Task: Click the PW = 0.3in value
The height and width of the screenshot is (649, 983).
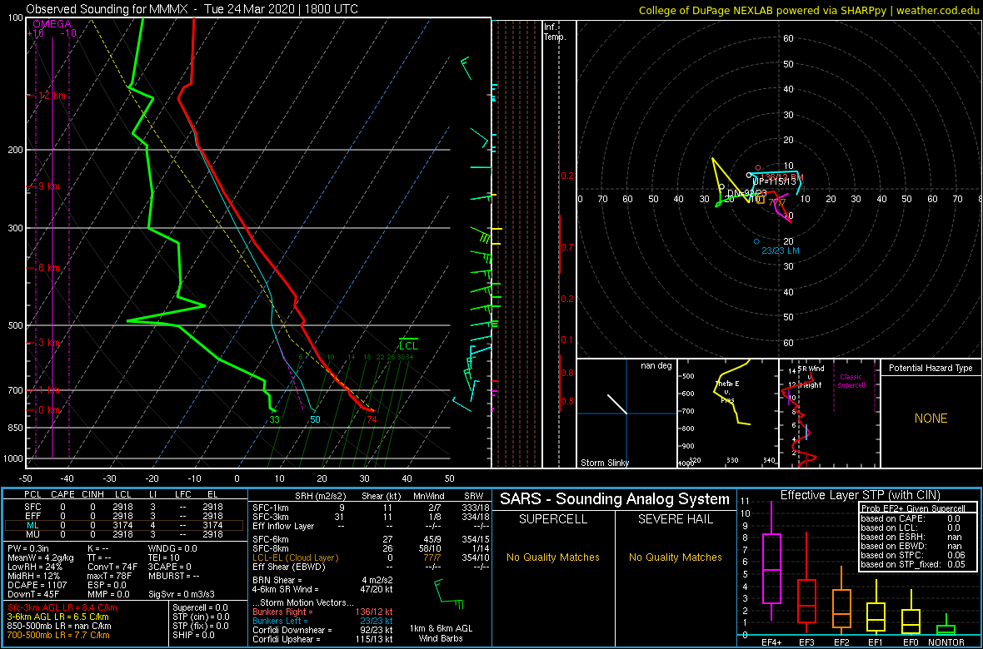Action: 32,548
